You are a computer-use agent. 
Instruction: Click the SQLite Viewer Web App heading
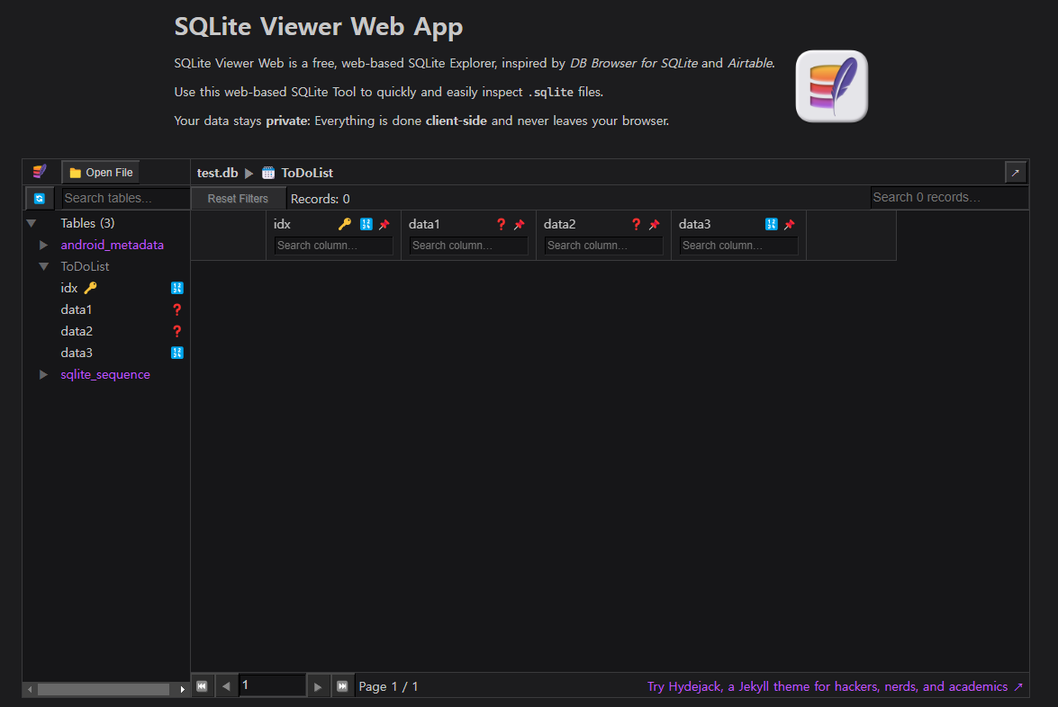coord(319,27)
